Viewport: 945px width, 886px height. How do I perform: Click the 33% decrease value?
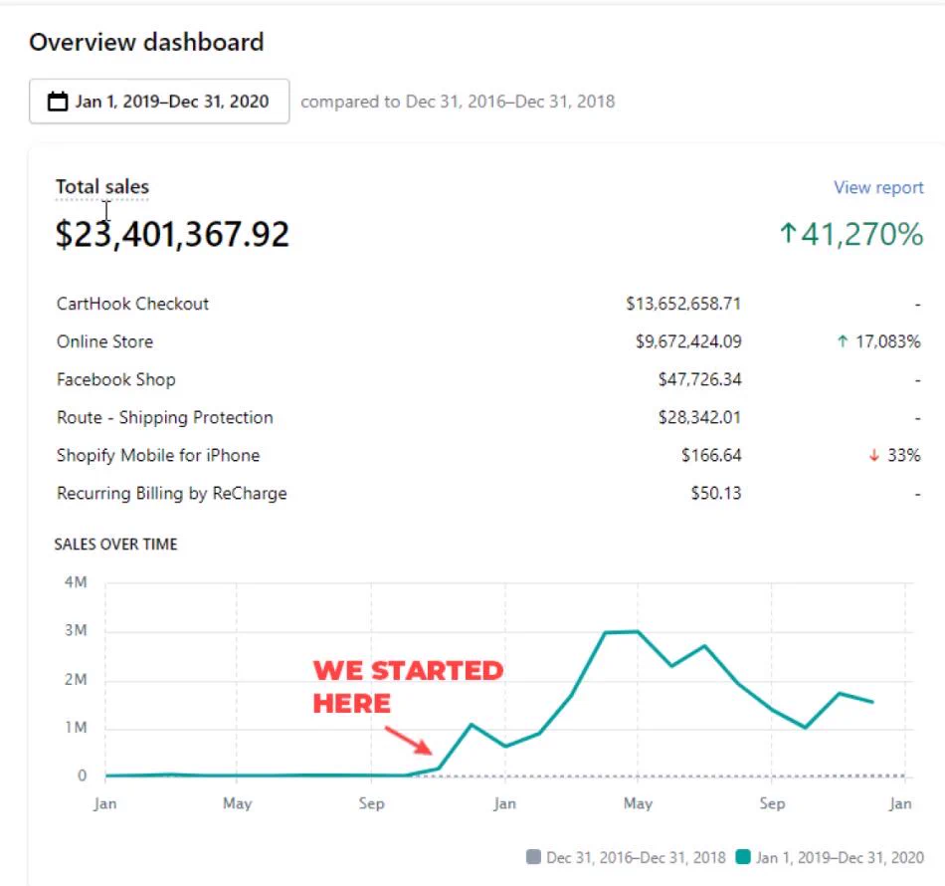tap(904, 455)
